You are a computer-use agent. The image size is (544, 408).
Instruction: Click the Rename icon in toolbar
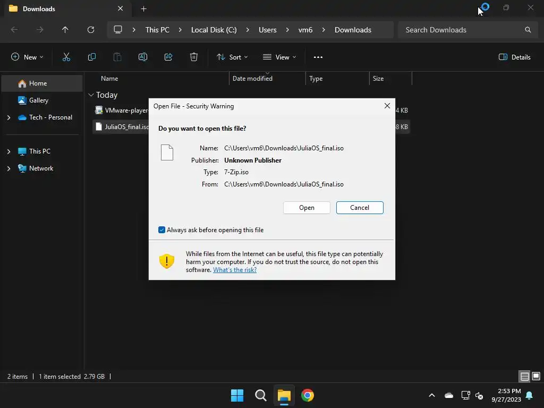143,57
